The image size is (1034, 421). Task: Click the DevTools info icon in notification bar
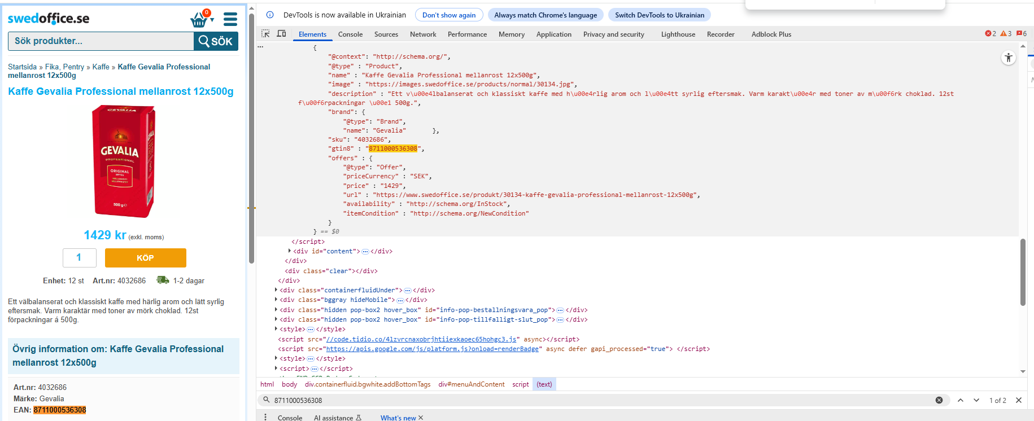(x=270, y=15)
